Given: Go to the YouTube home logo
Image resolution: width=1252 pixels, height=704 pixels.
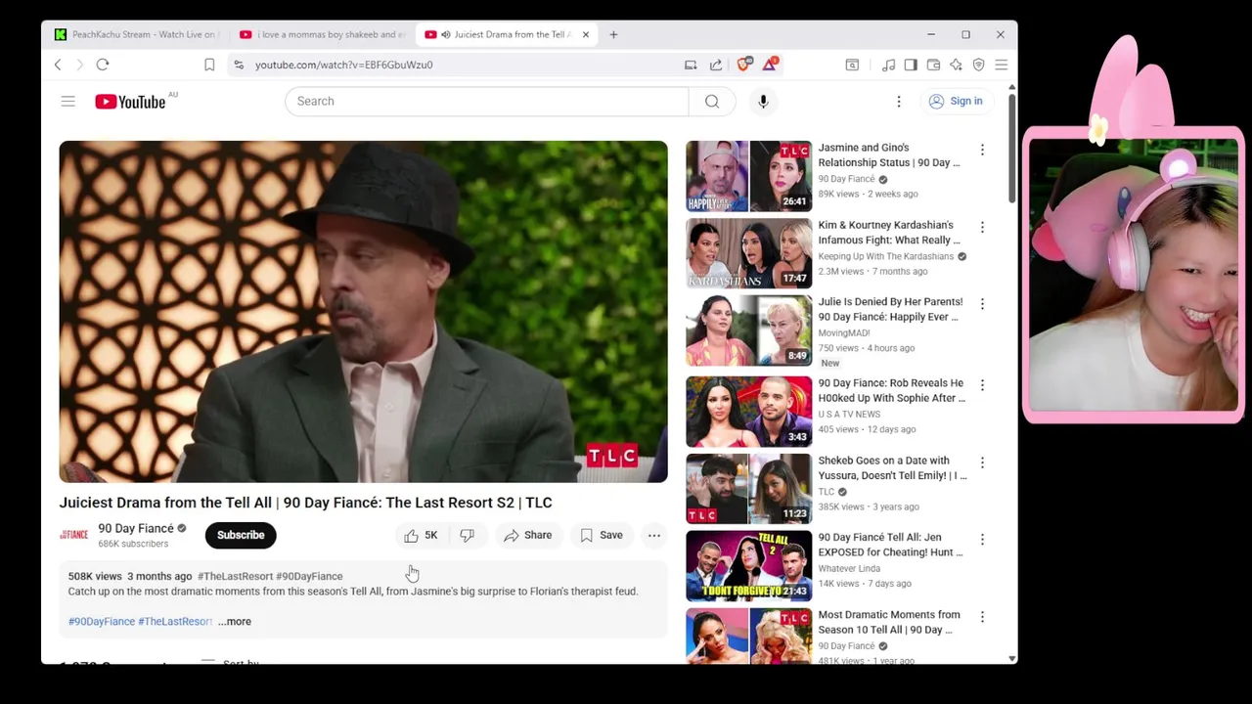Looking at the screenshot, I should tap(130, 102).
